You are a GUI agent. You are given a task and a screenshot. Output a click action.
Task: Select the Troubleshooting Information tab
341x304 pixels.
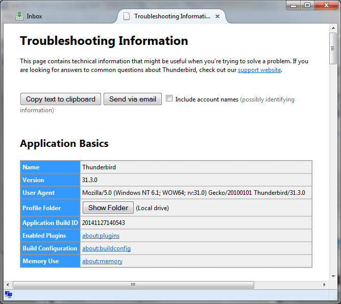172,16
